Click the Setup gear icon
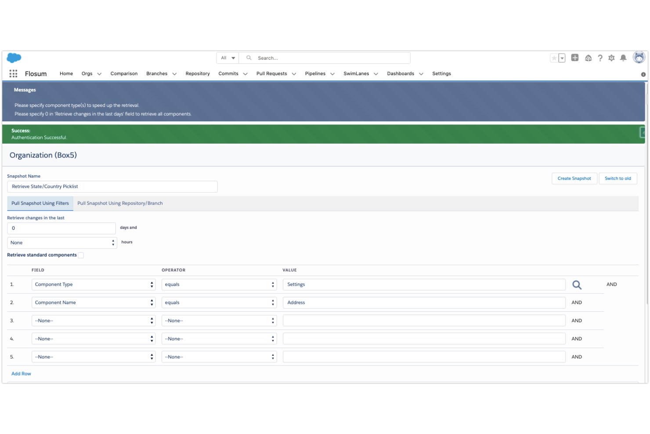The width and height of the screenshot is (650, 434). pyautogui.click(x=611, y=58)
